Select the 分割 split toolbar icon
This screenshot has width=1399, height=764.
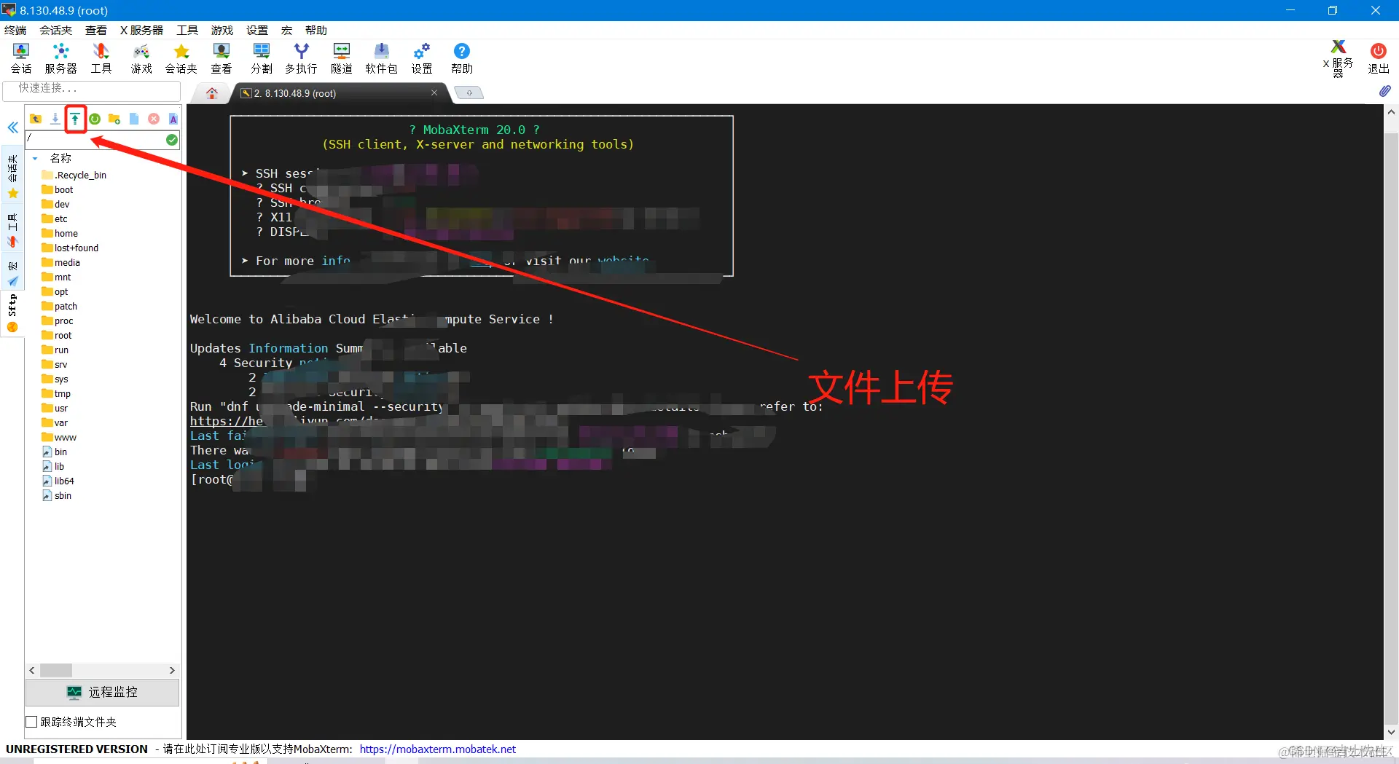tap(261, 58)
